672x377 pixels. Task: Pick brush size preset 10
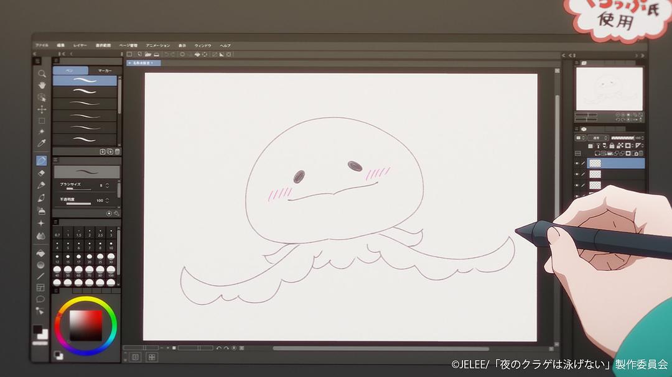111,245
